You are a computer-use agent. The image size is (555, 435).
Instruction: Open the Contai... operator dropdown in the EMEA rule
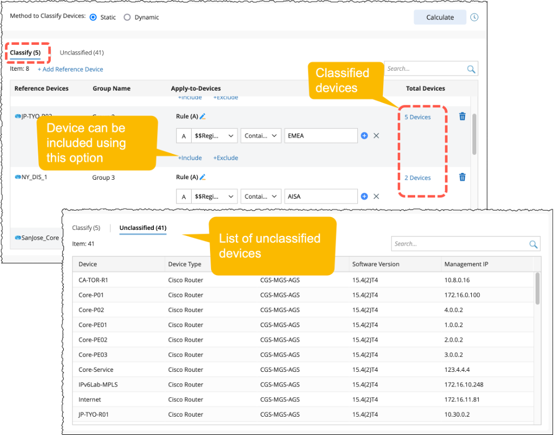click(x=261, y=136)
